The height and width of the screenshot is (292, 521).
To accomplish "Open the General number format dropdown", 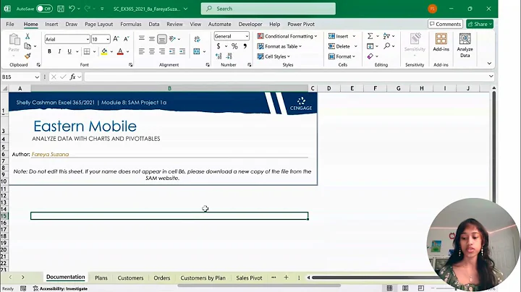I will click(x=247, y=36).
